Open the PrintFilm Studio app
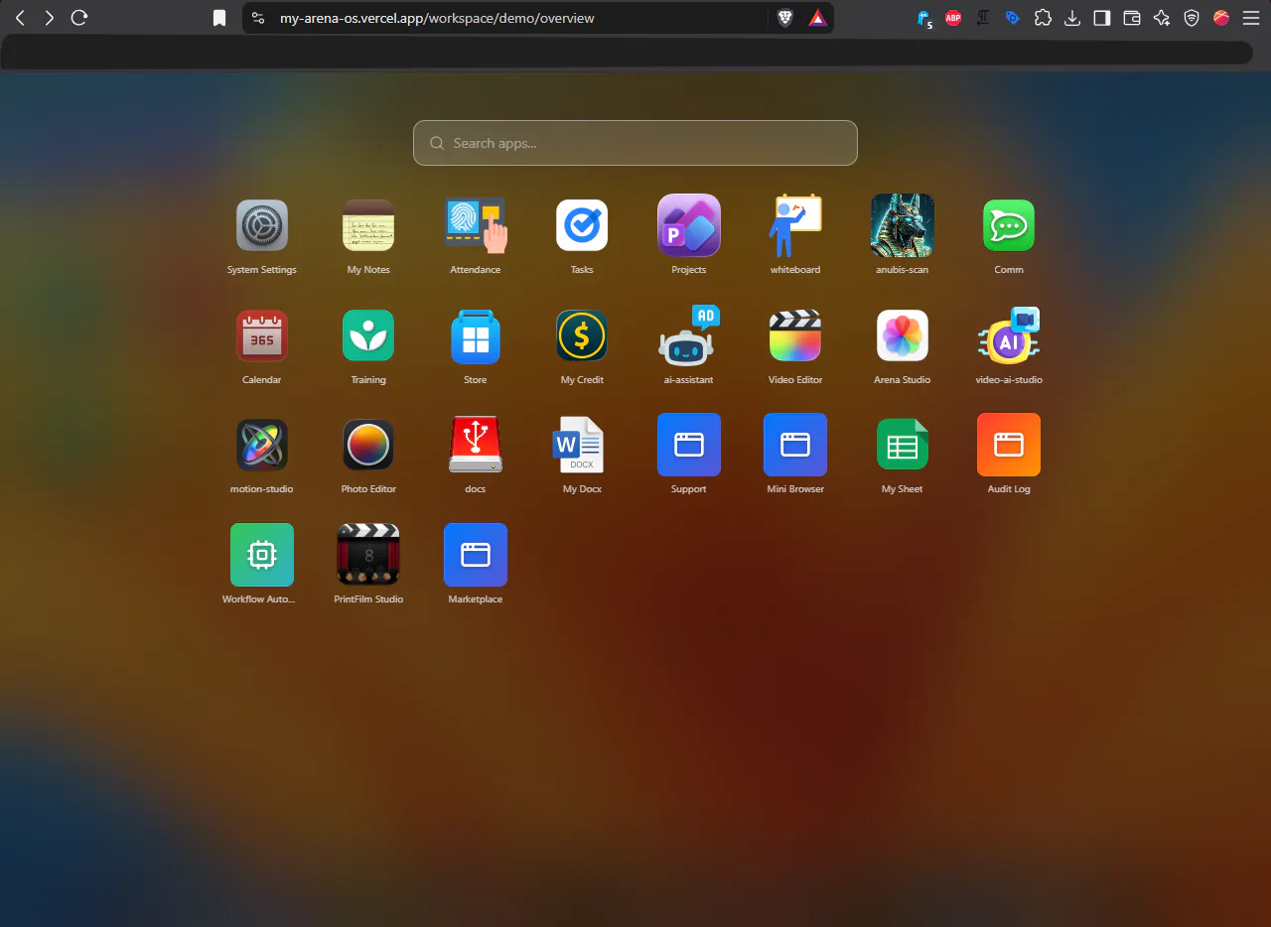1271x927 pixels. pyautogui.click(x=368, y=555)
